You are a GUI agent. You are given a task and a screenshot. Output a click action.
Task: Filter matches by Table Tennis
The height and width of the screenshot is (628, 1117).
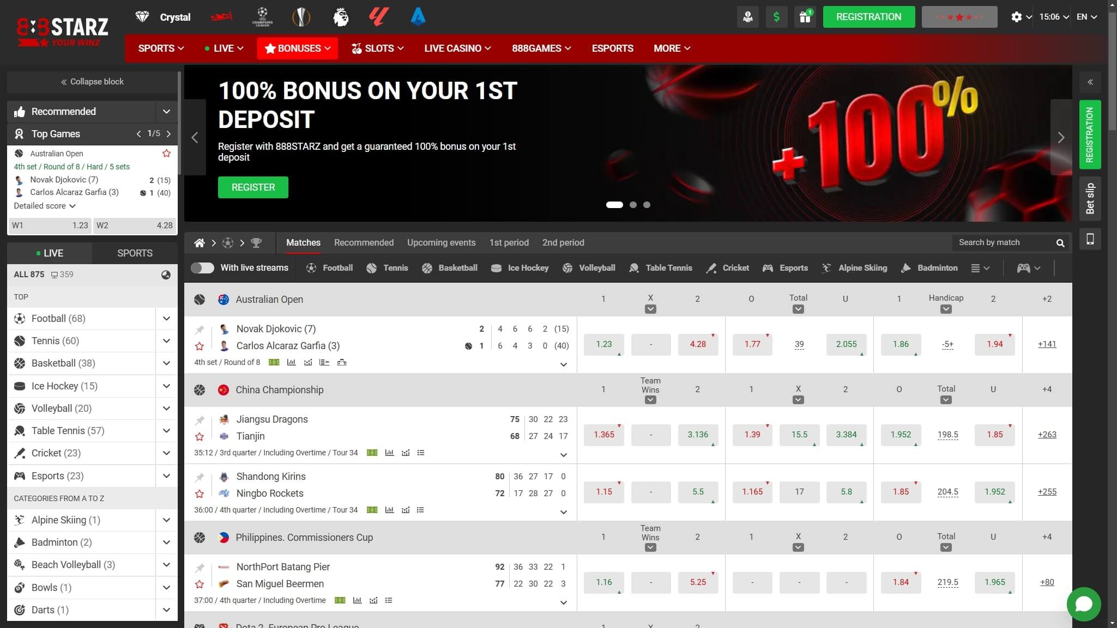coord(661,268)
